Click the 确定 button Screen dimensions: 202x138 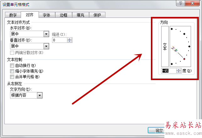[x=156, y=130]
